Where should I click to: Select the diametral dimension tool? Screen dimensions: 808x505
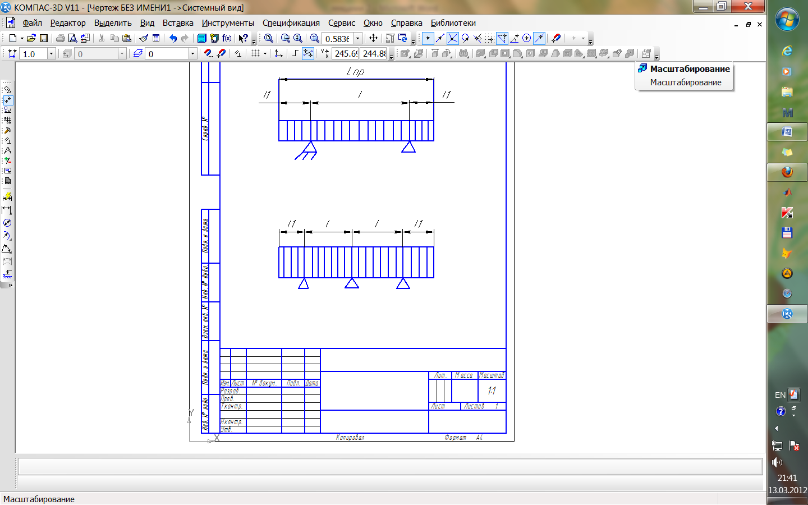click(7, 223)
